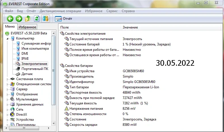
Task: Click the Сервер tree icon
Action: point(12,89)
